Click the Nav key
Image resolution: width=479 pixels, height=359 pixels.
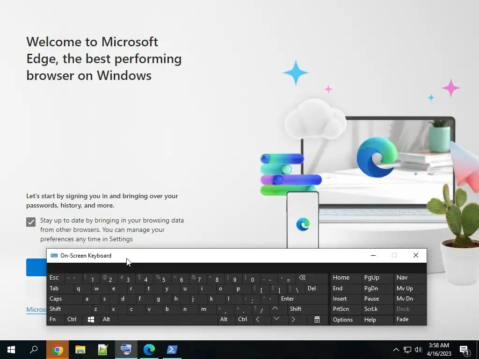[410, 278]
